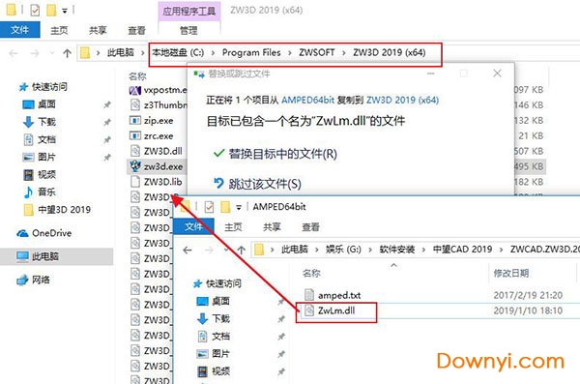
Task: Click AMPED64bit source link in dialog
Action: pos(307,100)
